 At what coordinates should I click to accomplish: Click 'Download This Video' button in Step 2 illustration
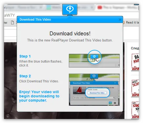[x=97, y=93]
